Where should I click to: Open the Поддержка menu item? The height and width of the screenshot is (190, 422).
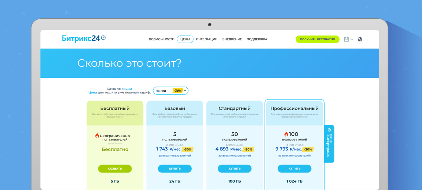(257, 39)
